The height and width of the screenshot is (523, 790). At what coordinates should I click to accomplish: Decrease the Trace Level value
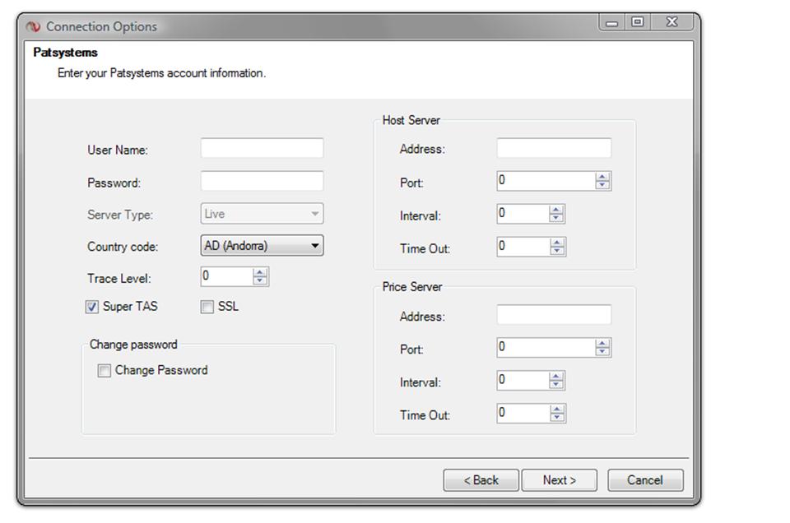[x=260, y=280]
